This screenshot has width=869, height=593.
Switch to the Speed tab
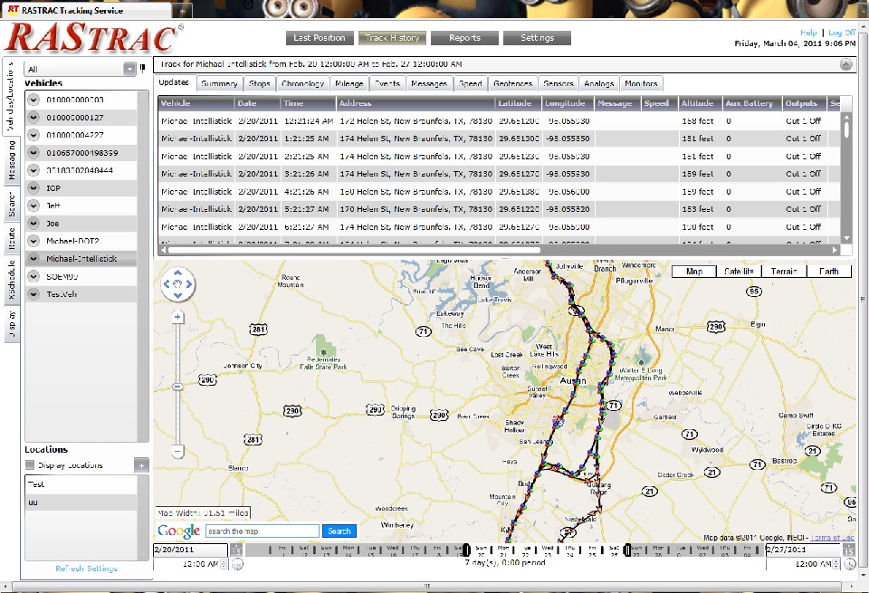pos(471,83)
